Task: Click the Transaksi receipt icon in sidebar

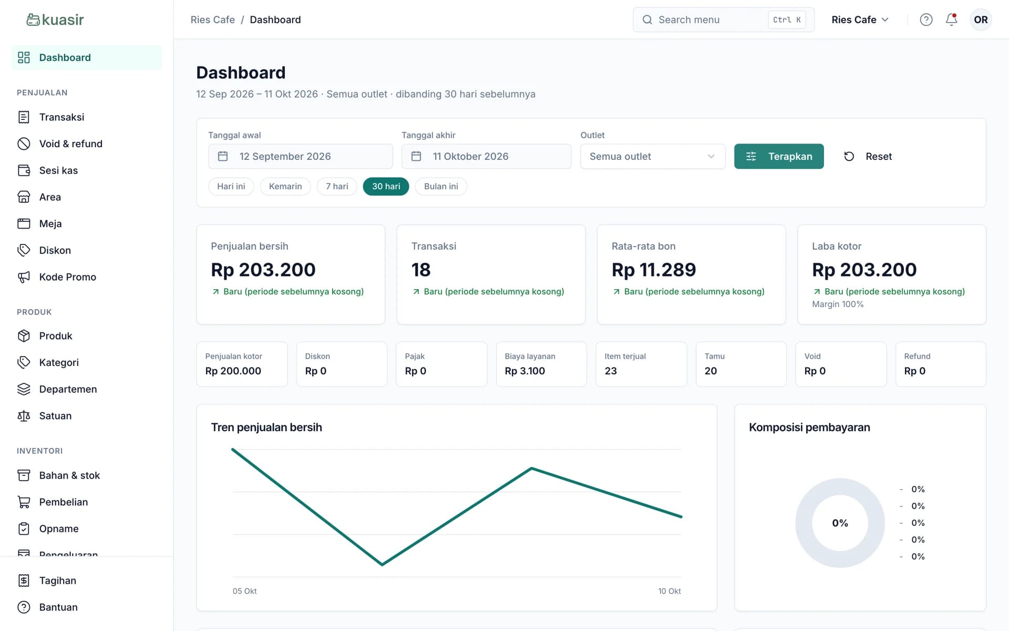Action: (24, 117)
